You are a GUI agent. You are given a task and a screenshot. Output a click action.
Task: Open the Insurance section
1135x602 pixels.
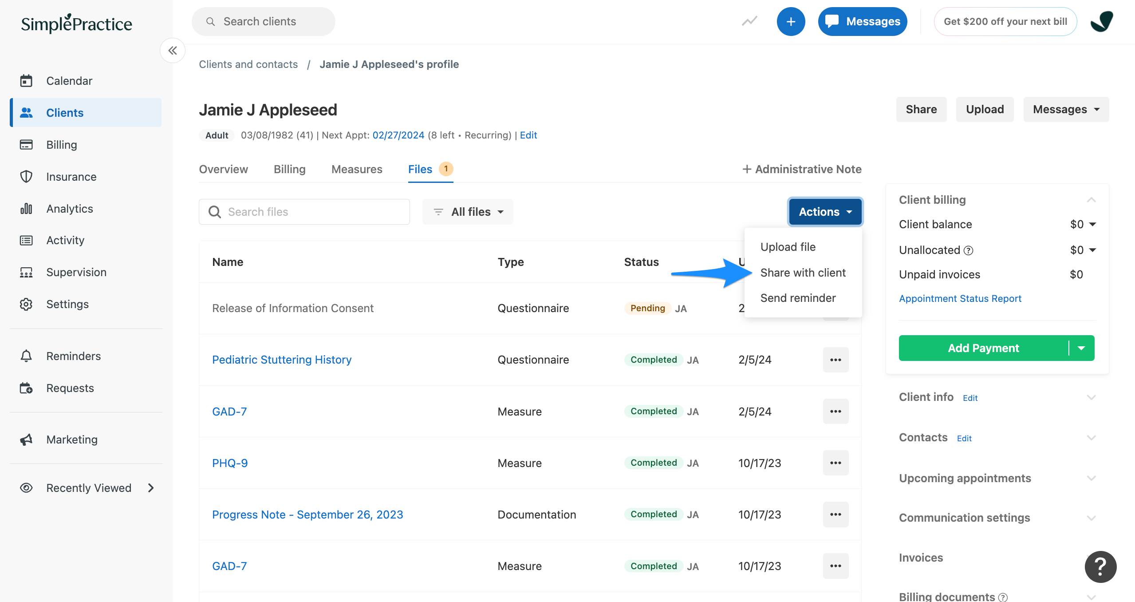[x=71, y=176]
